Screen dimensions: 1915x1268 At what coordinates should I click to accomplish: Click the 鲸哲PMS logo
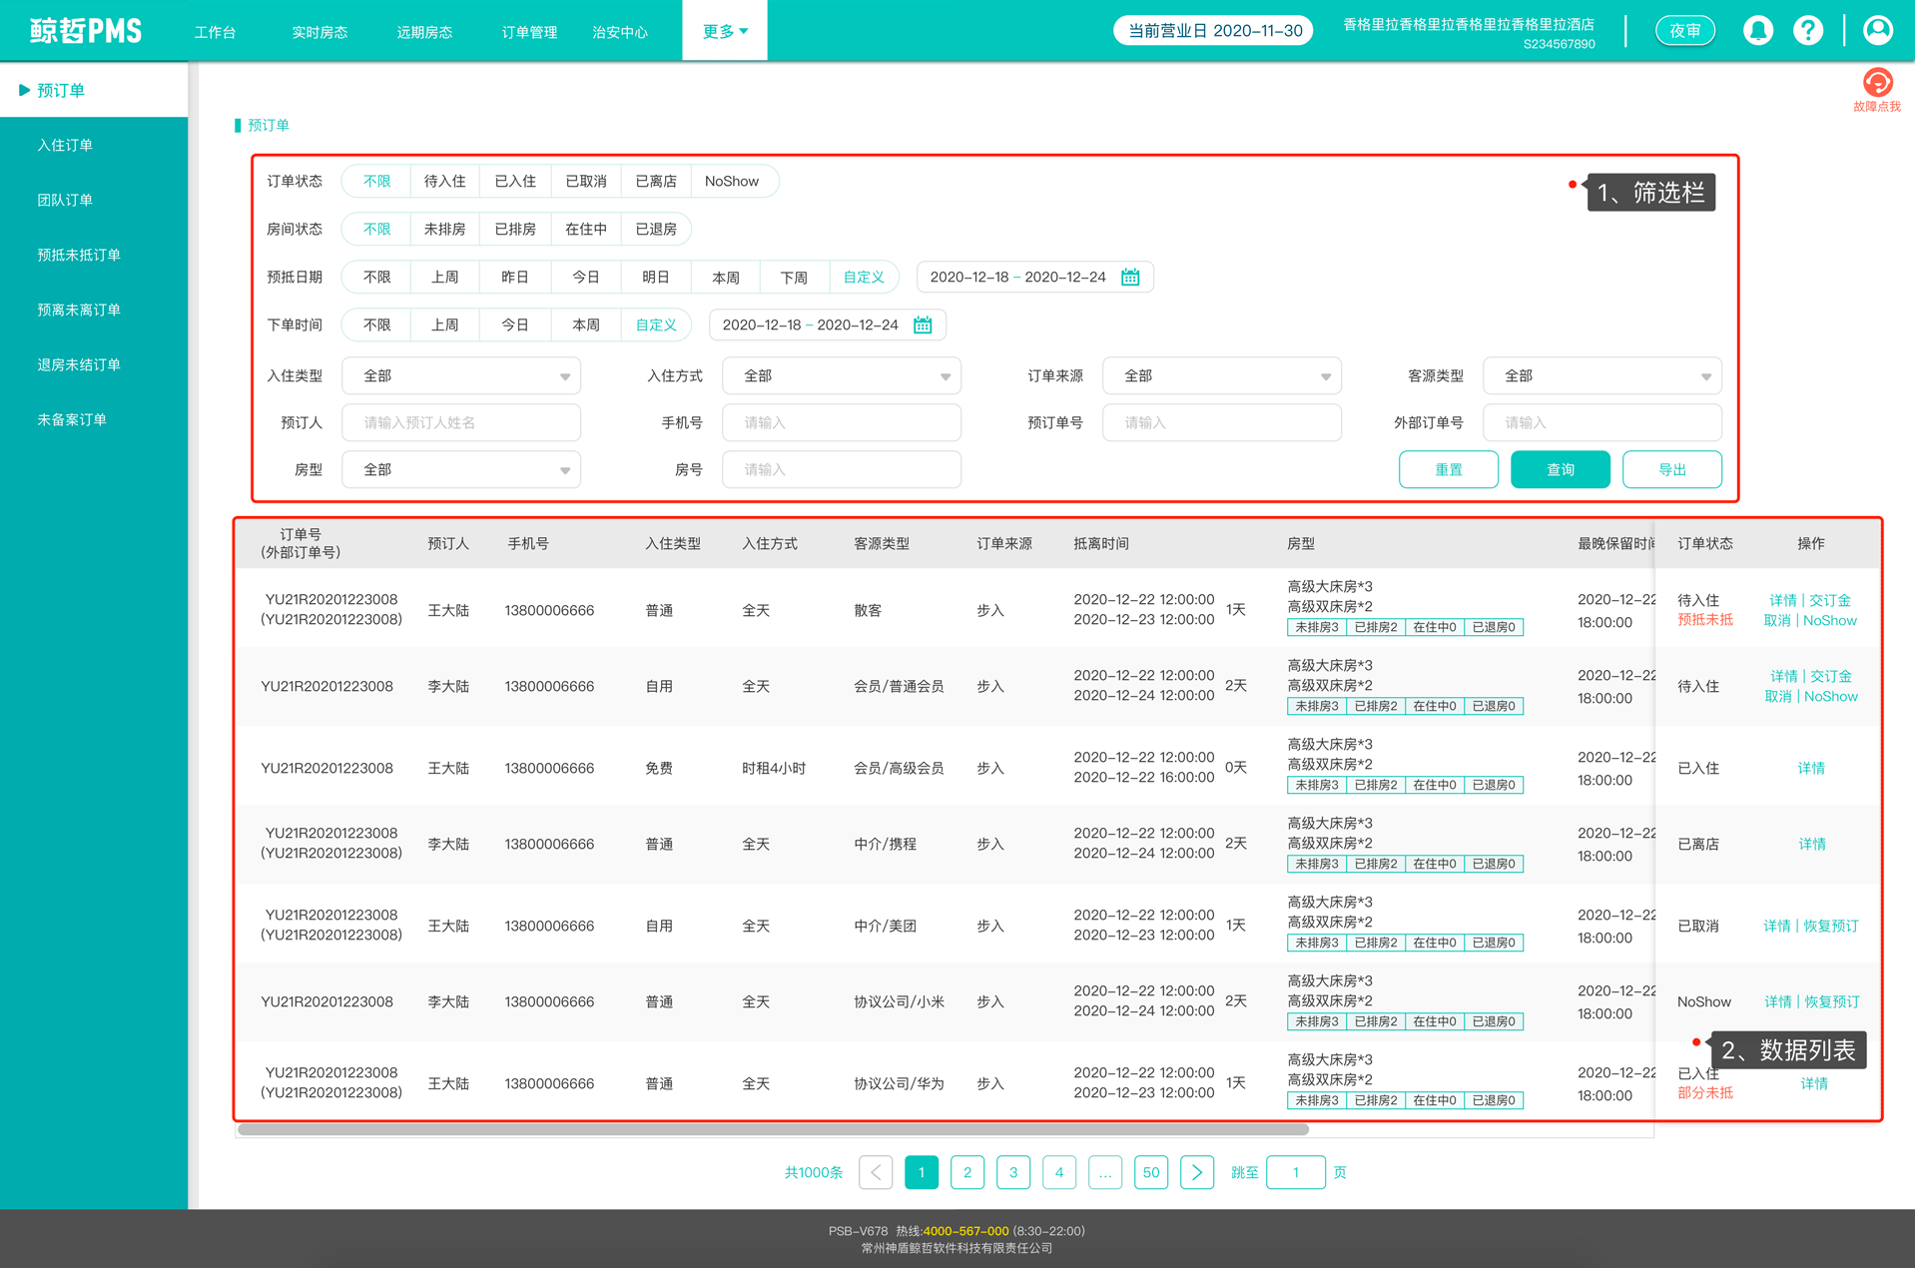(86, 31)
